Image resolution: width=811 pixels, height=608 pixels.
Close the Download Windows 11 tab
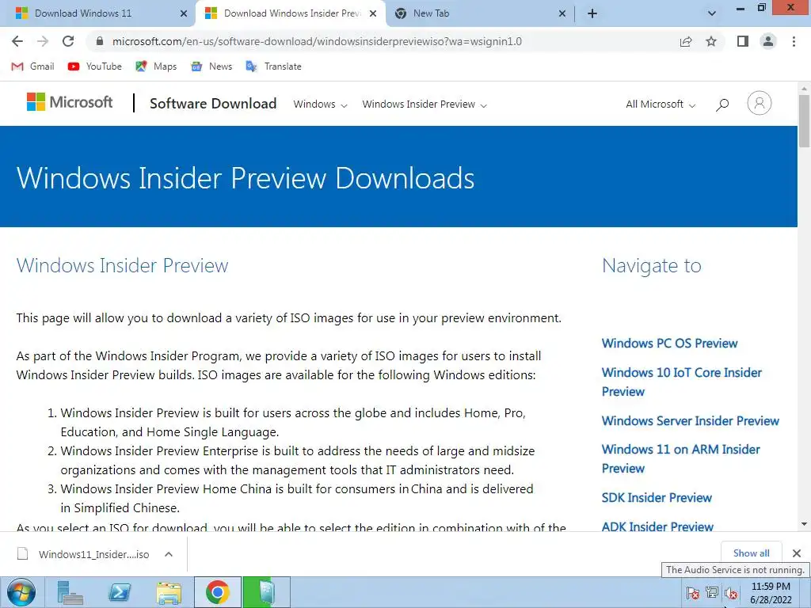pyautogui.click(x=183, y=13)
